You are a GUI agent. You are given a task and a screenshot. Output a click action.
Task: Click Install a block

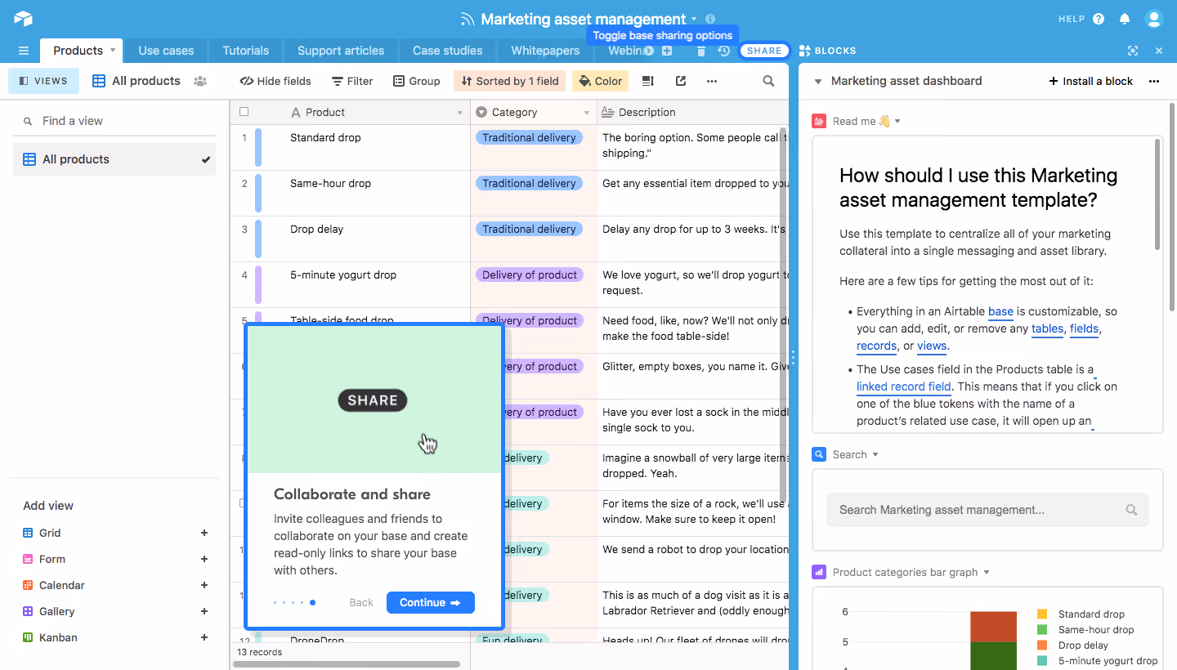[x=1091, y=81]
